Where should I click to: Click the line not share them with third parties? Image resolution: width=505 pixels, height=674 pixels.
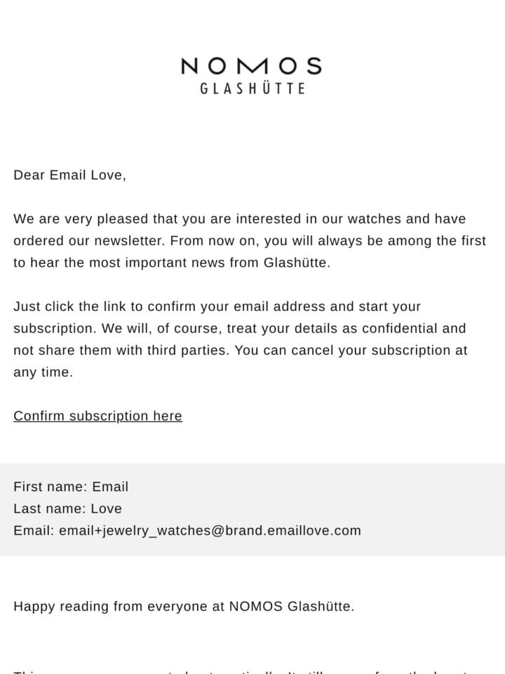(x=240, y=350)
